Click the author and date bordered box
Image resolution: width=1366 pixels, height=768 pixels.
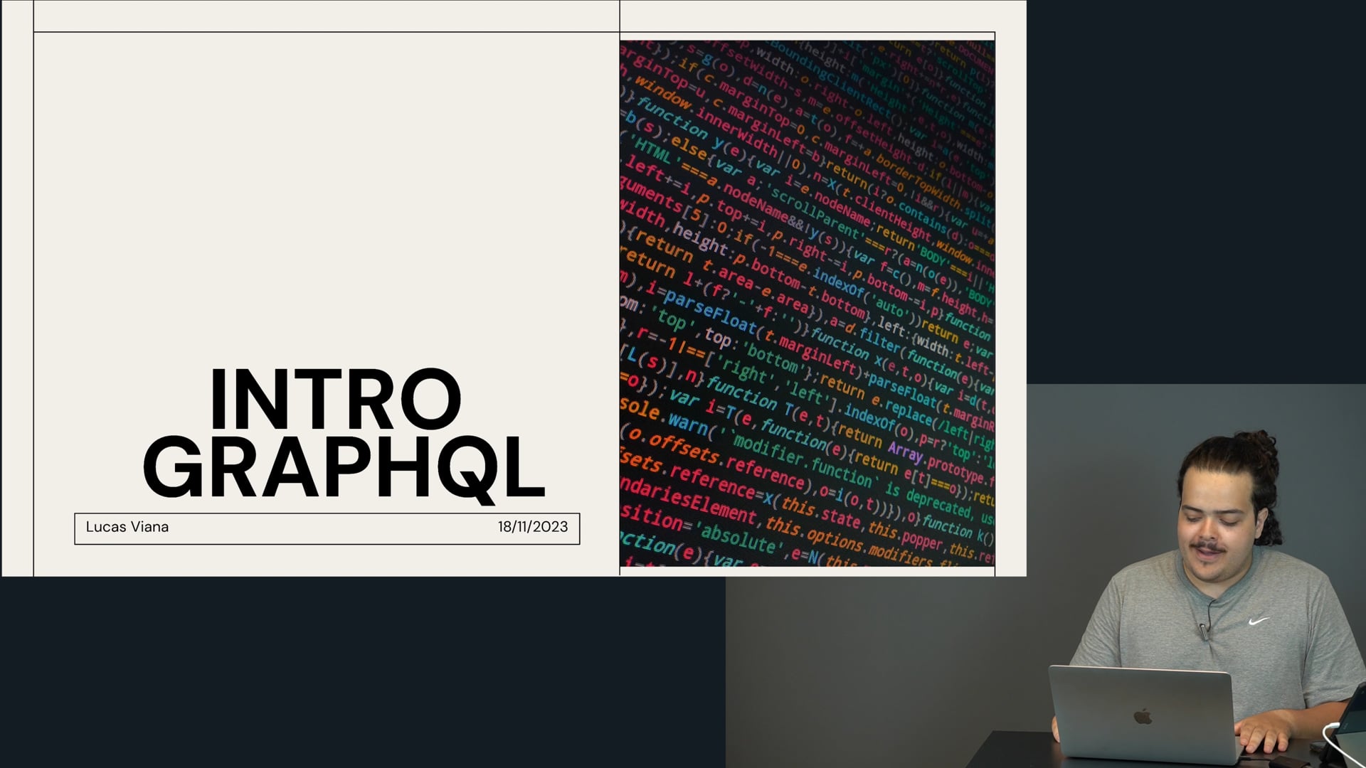(327, 528)
